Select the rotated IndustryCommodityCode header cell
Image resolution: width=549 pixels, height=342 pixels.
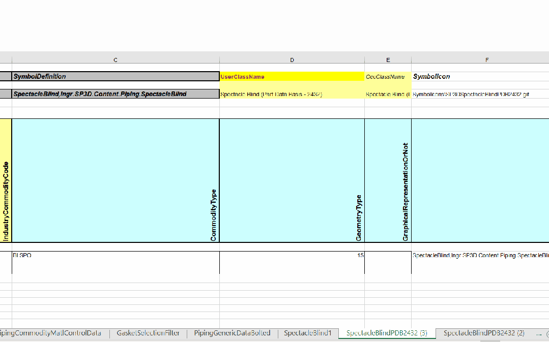pyautogui.click(x=6, y=180)
